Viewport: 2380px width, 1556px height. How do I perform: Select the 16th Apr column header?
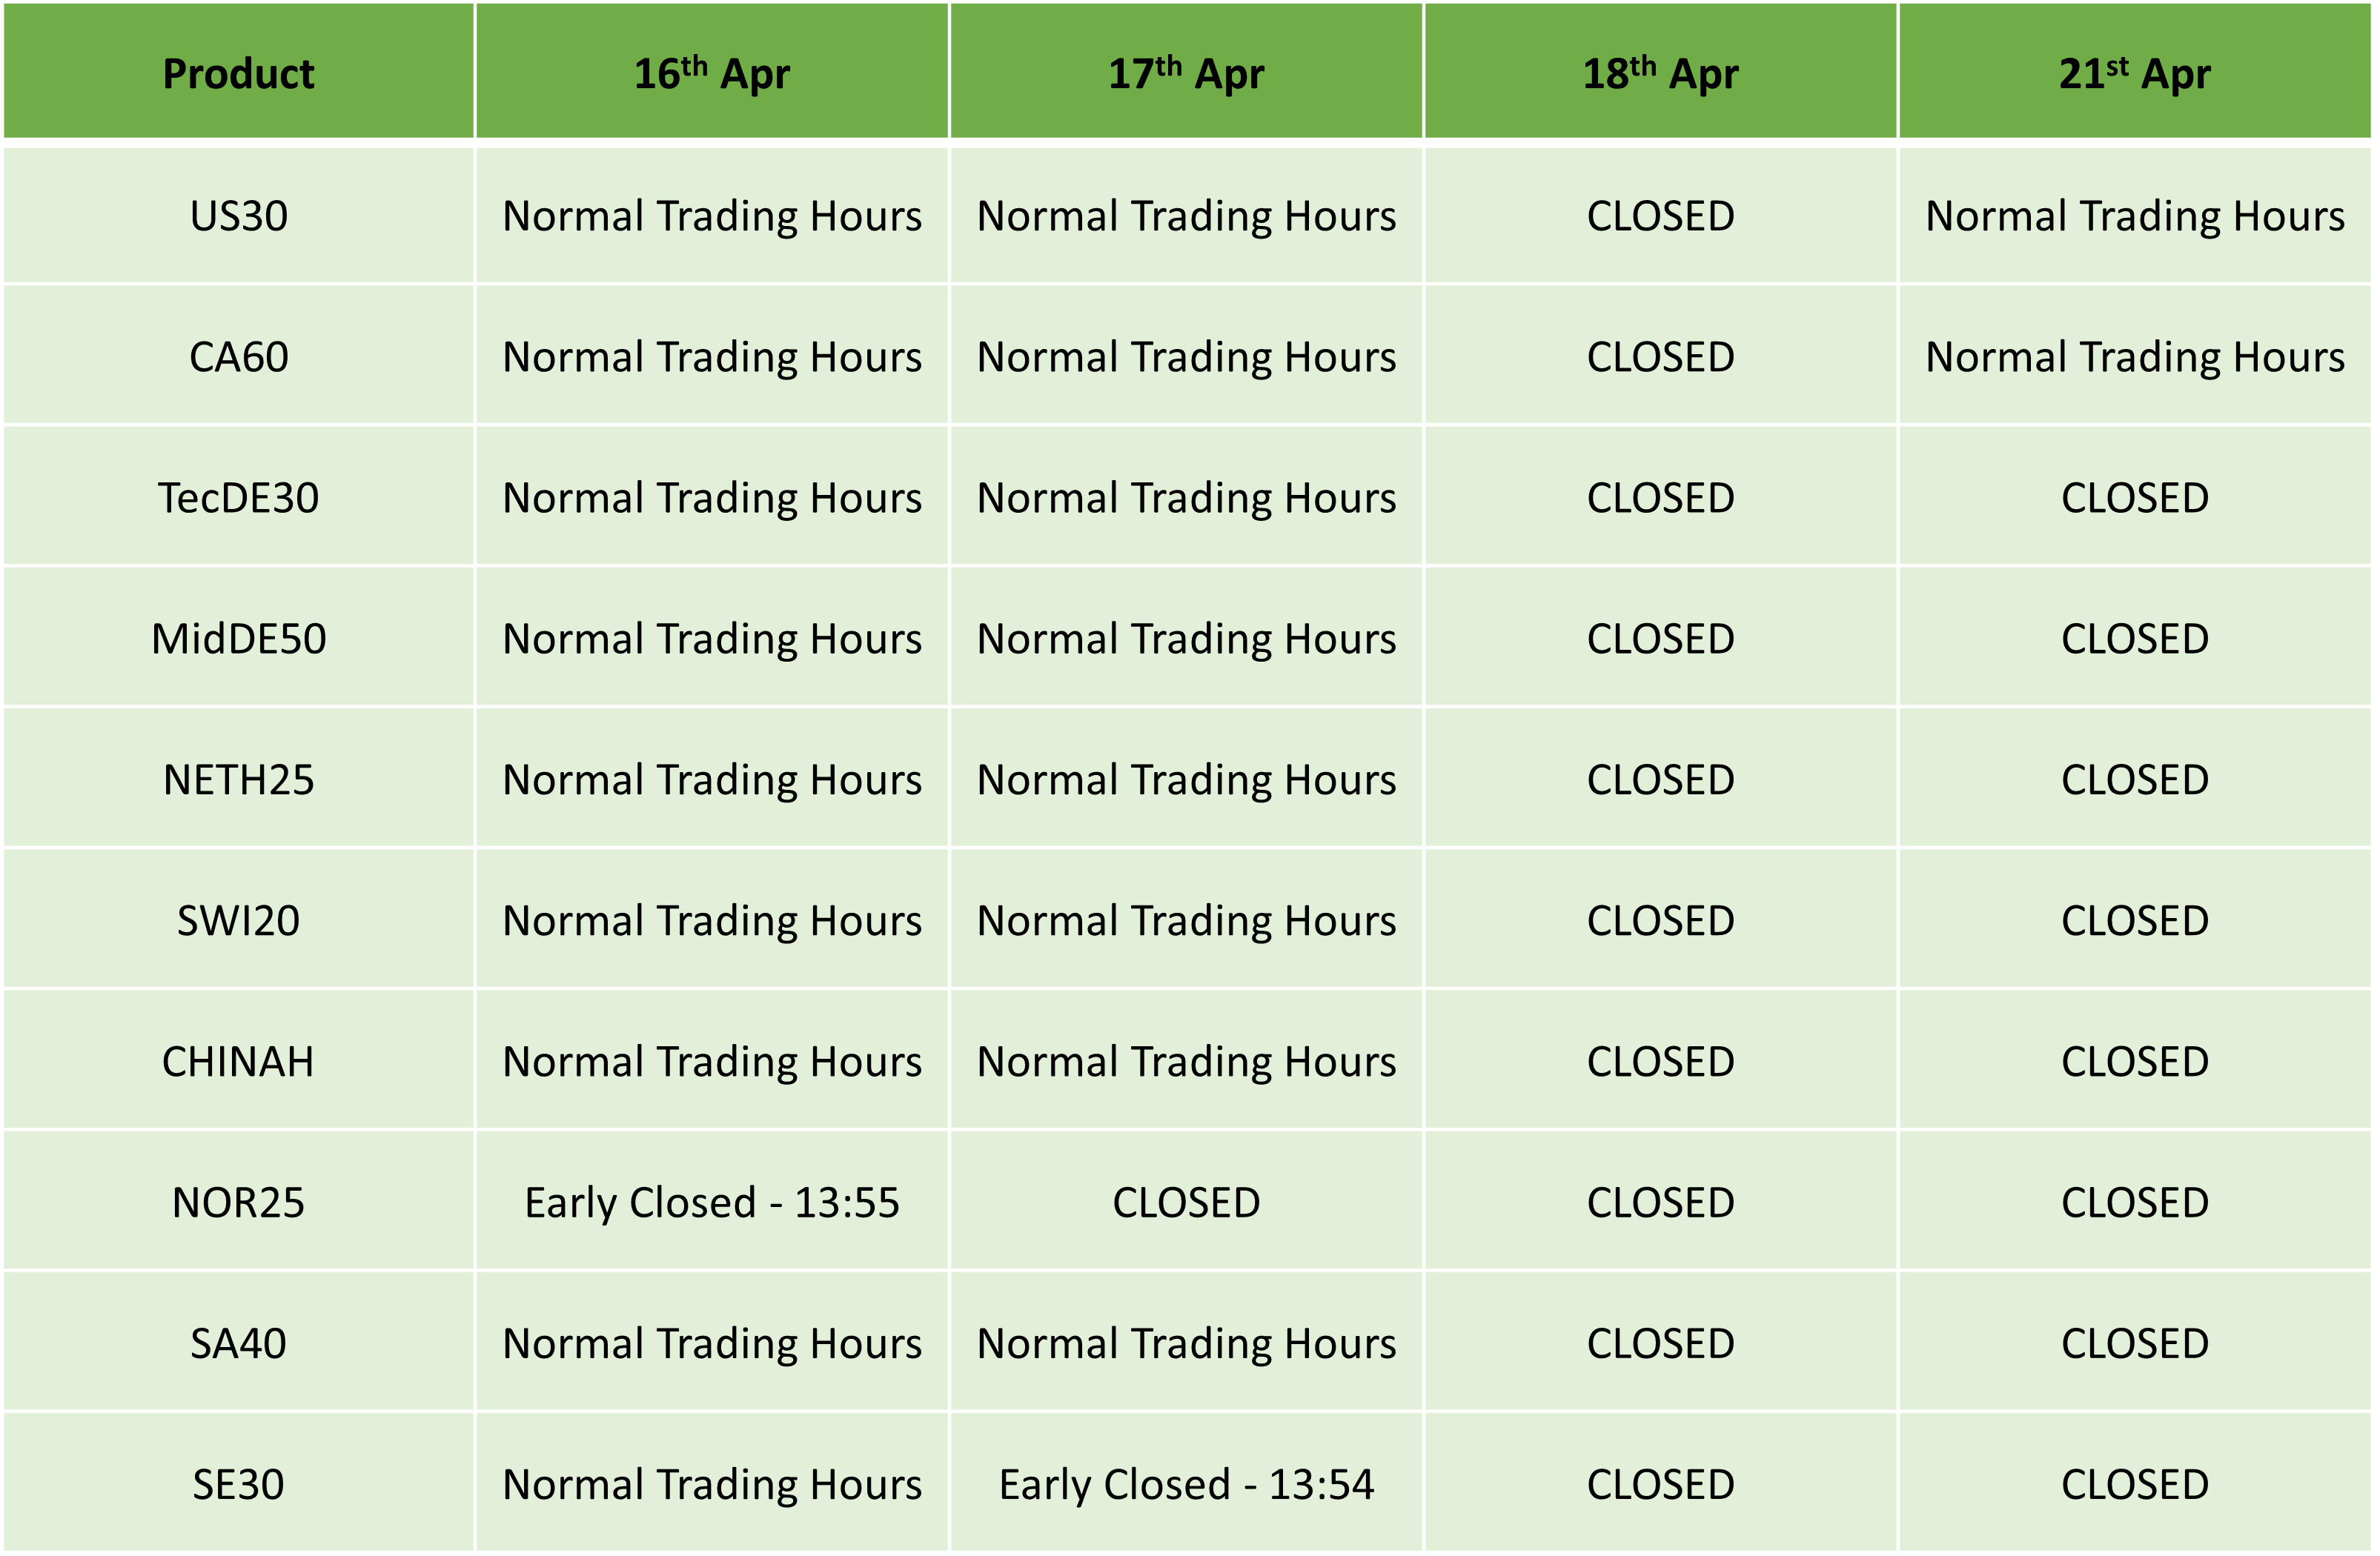[x=712, y=73]
